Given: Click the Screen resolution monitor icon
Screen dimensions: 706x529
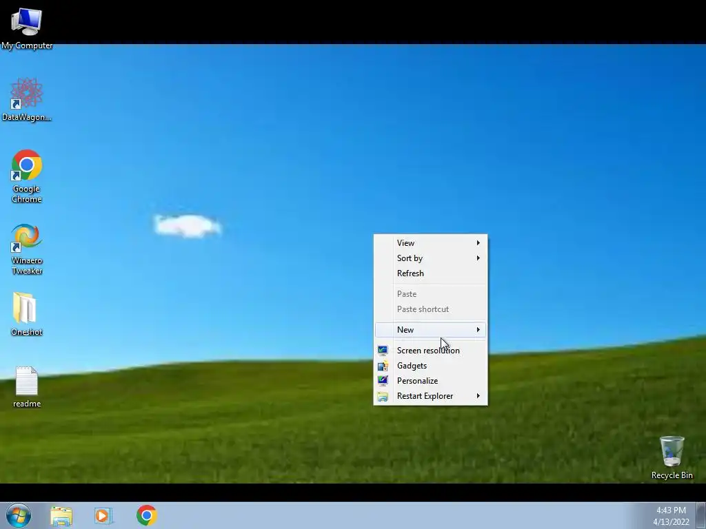Looking at the screenshot, I should click(383, 350).
